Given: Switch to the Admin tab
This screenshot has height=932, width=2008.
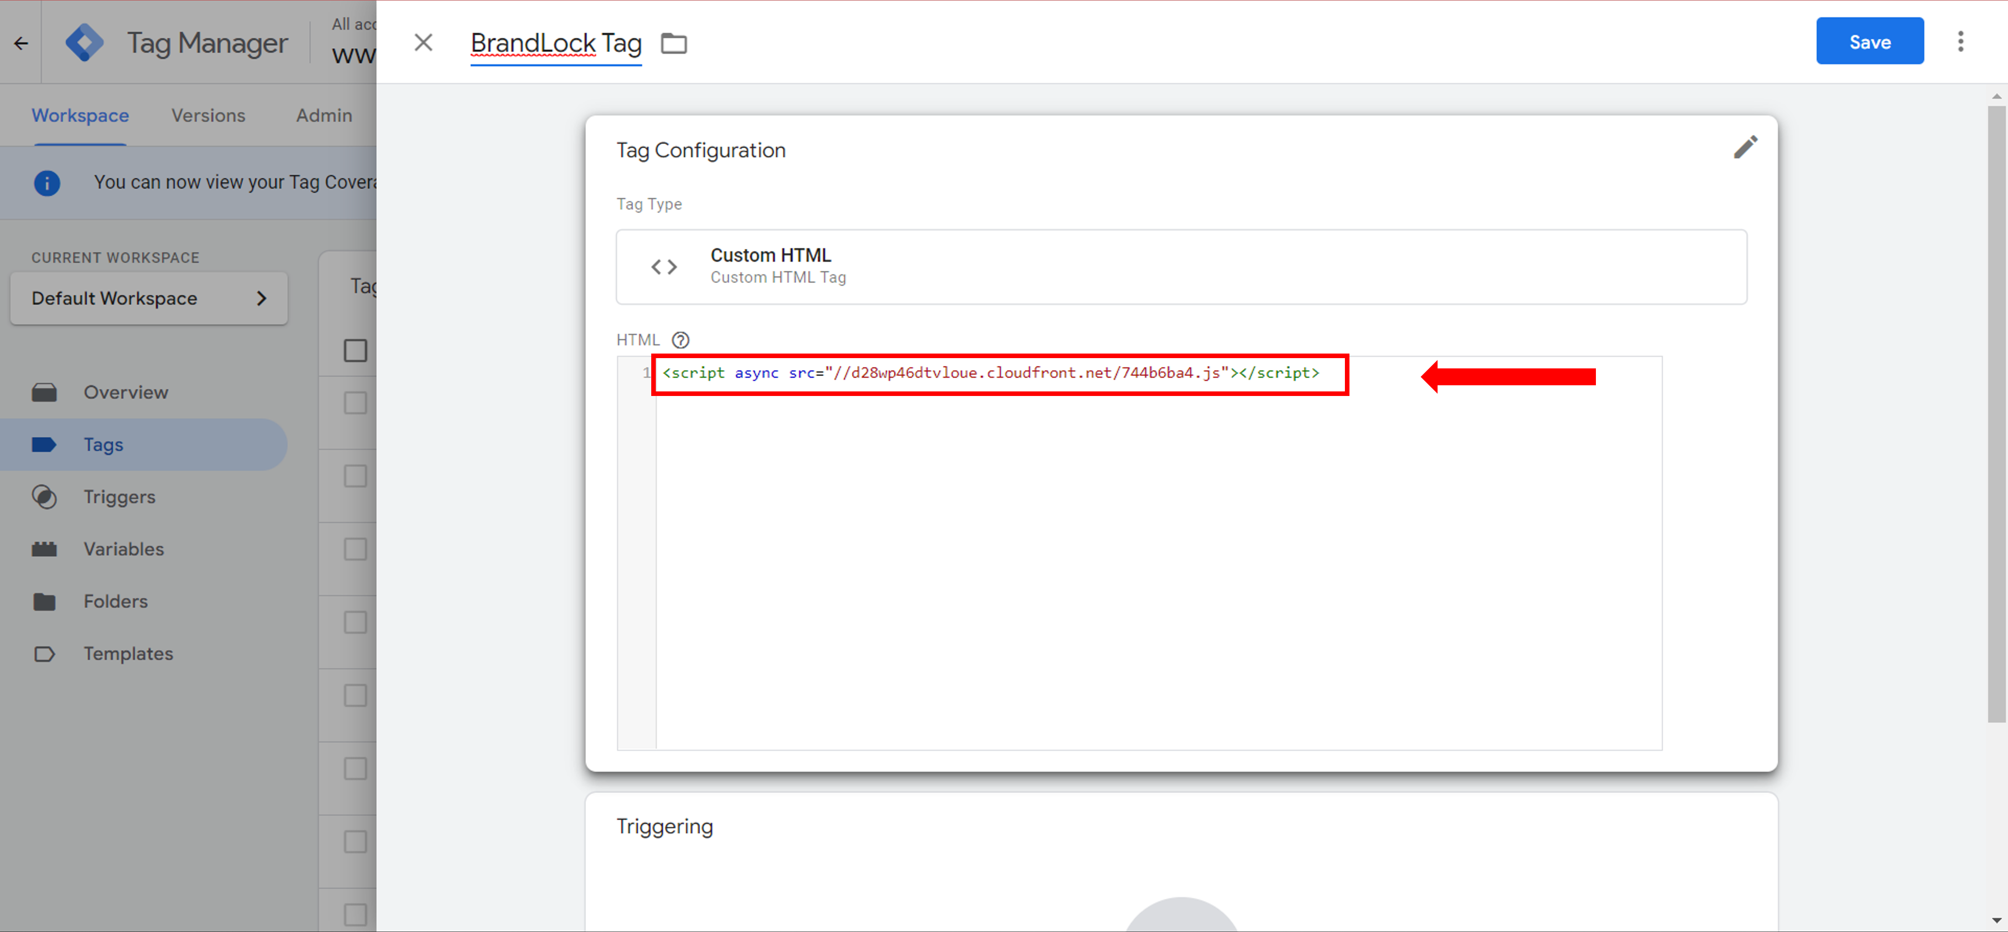Looking at the screenshot, I should [324, 115].
